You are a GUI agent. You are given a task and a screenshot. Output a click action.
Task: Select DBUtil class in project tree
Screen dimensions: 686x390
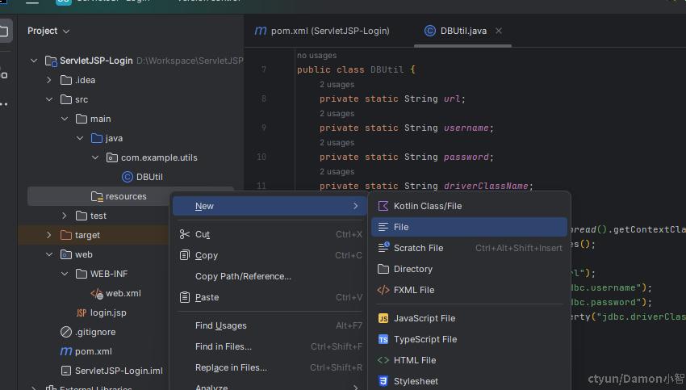(149, 177)
